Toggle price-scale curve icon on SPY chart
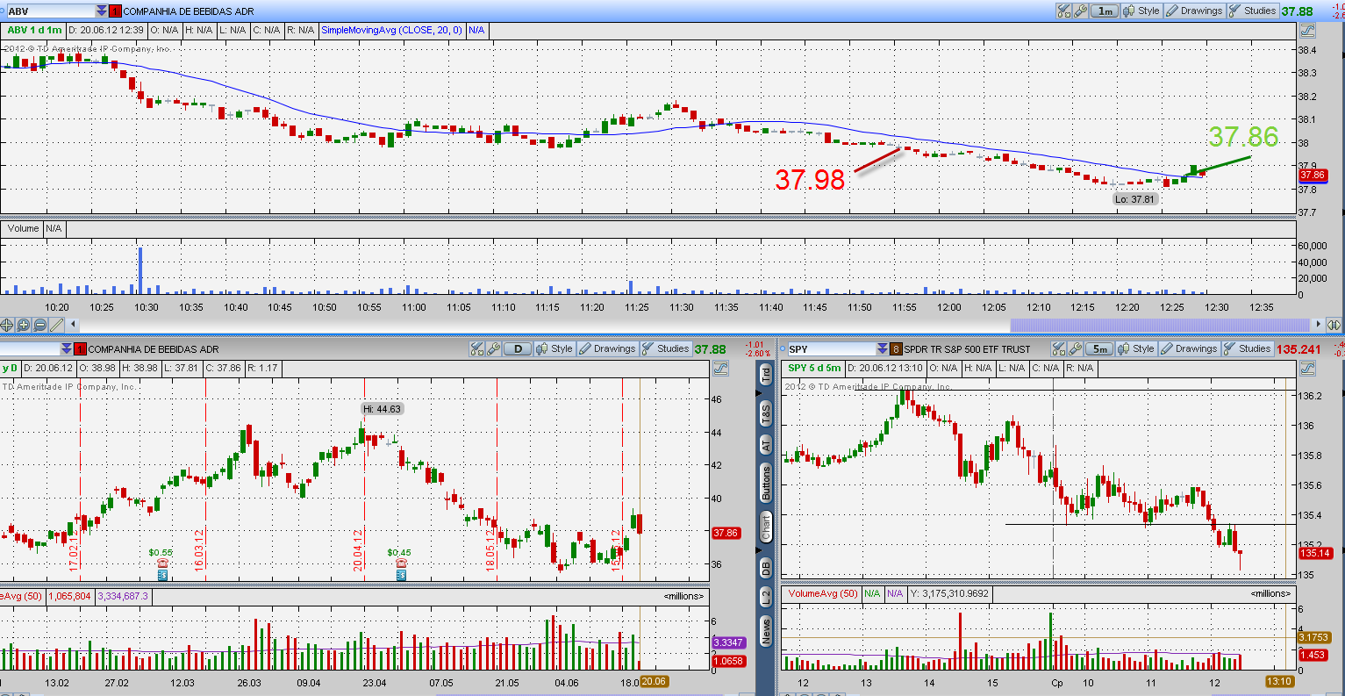This screenshot has height=696, width=1345. click(x=1307, y=368)
